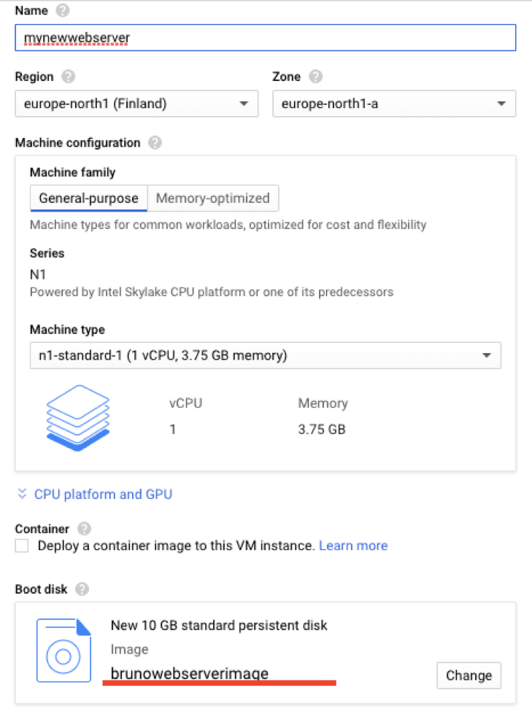Open Machine configuration help tooltip icon
This screenshot has height=717, width=532.
155,143
